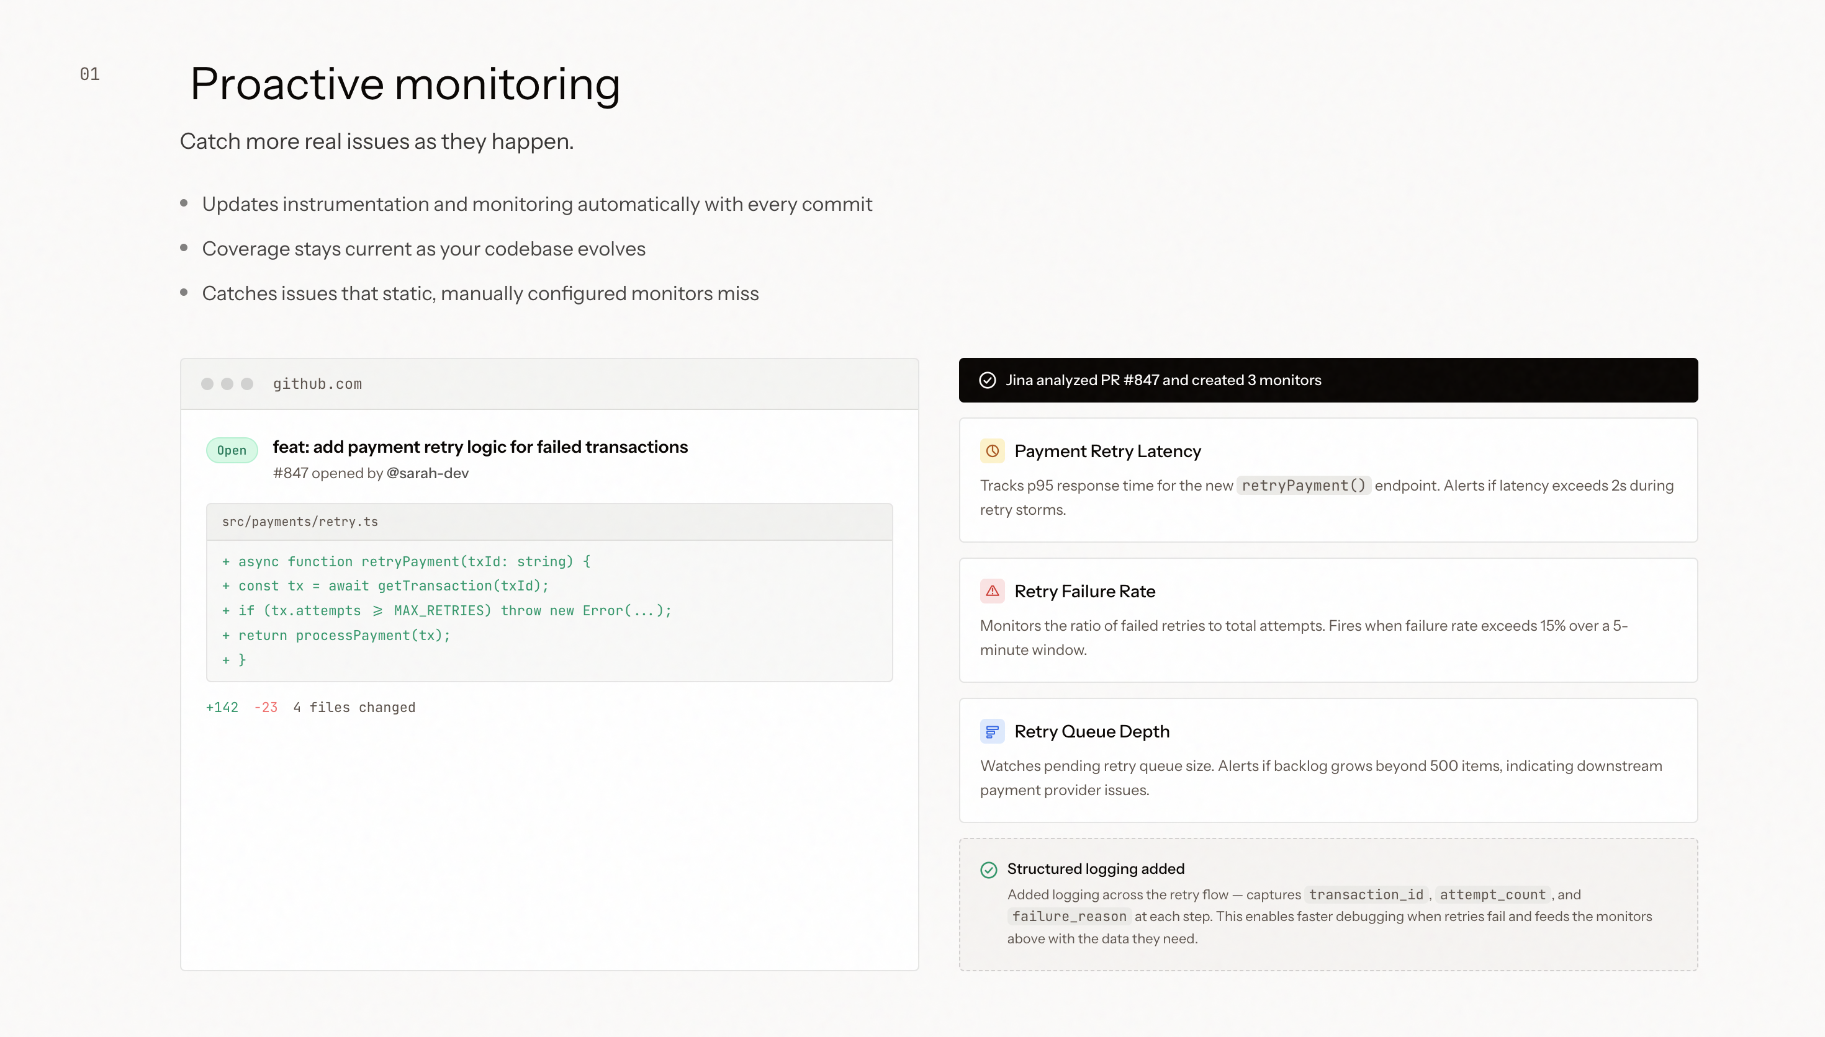
Task: Open the @sarah-dev author link
Action: [x=427, y=474]
